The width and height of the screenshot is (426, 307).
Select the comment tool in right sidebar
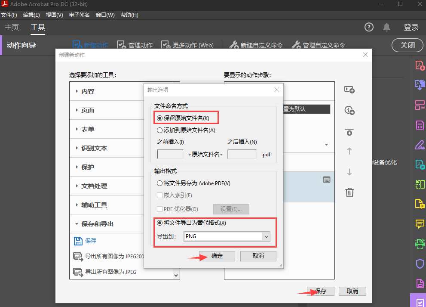coord(420,224)
